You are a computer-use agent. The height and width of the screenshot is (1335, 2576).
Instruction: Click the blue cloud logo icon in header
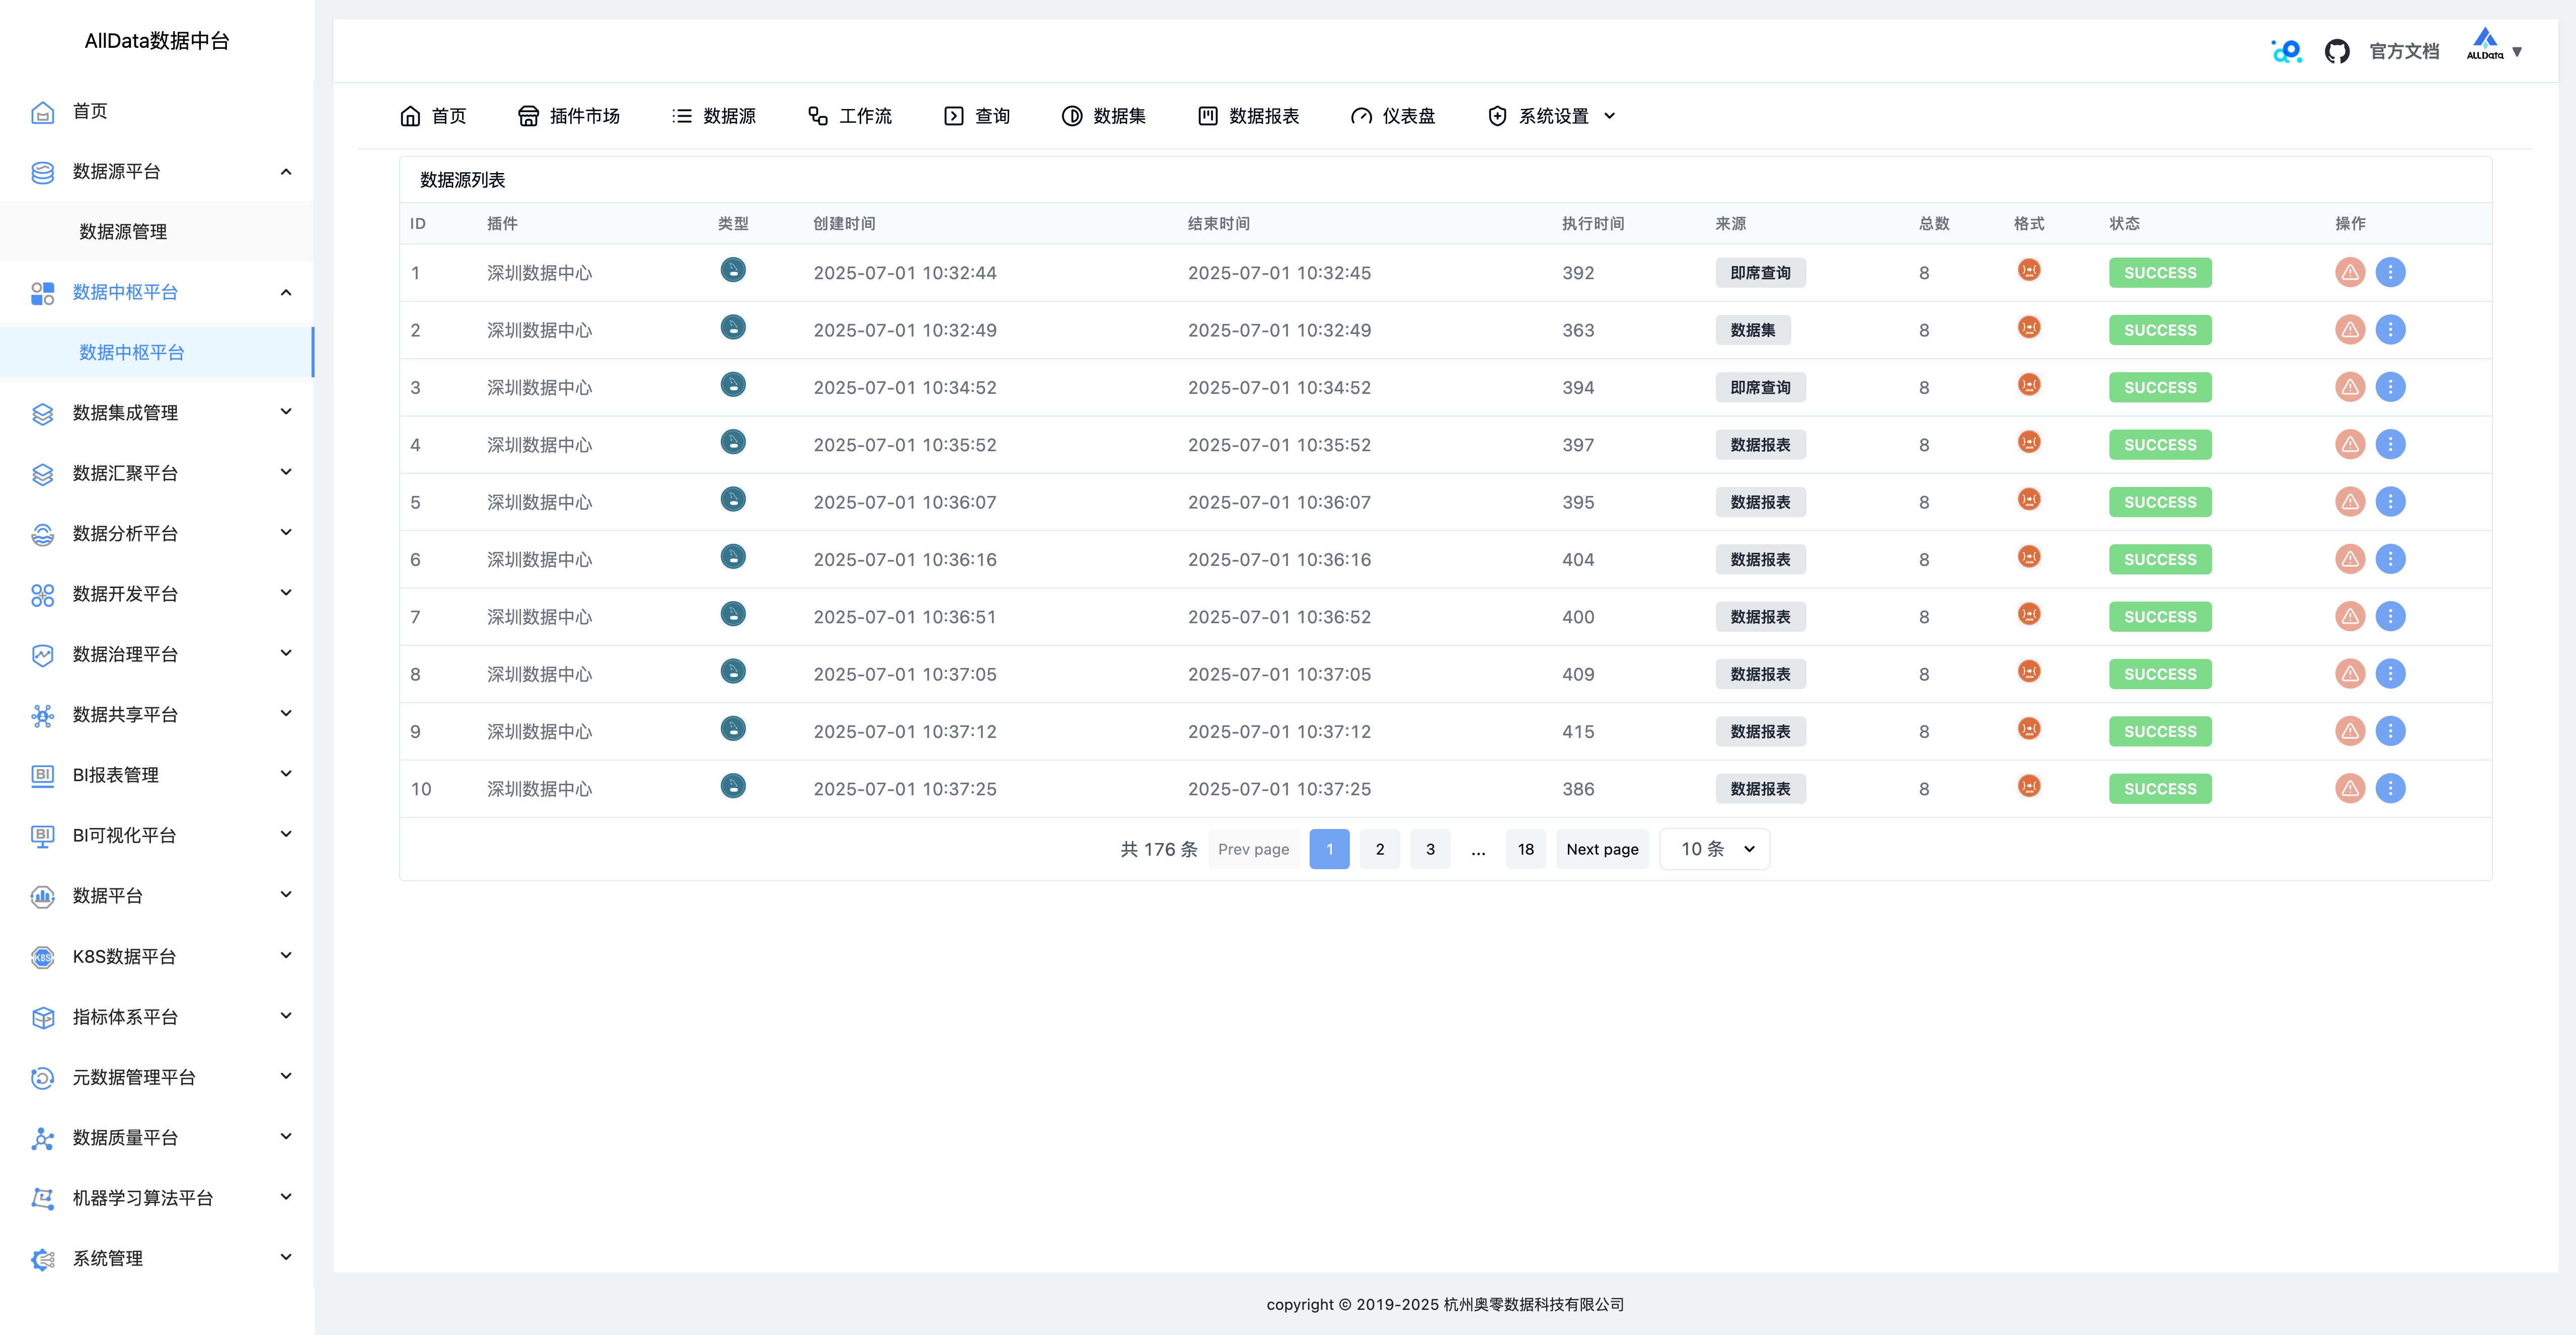pos(2286,51)
